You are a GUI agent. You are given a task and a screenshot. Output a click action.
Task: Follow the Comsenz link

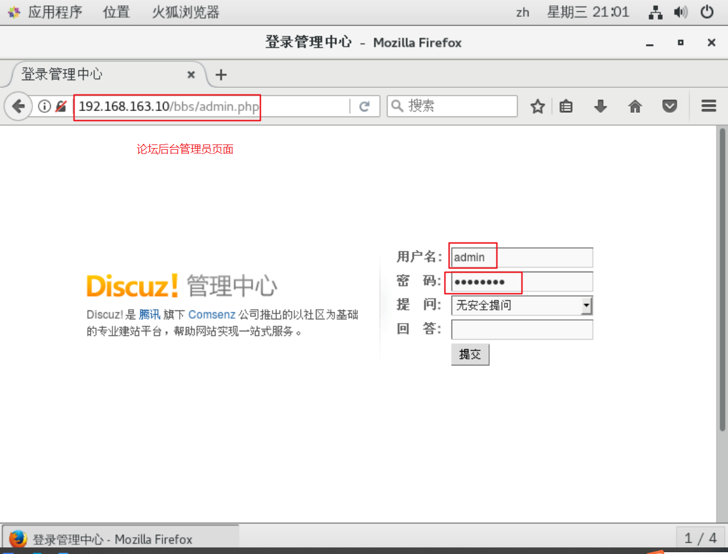[212, 315]
